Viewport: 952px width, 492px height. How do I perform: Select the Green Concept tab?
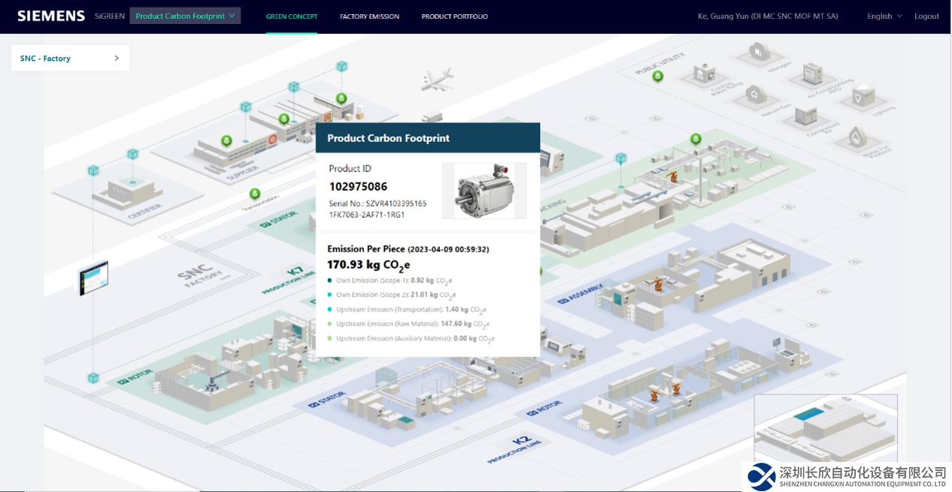pos(292,16)
